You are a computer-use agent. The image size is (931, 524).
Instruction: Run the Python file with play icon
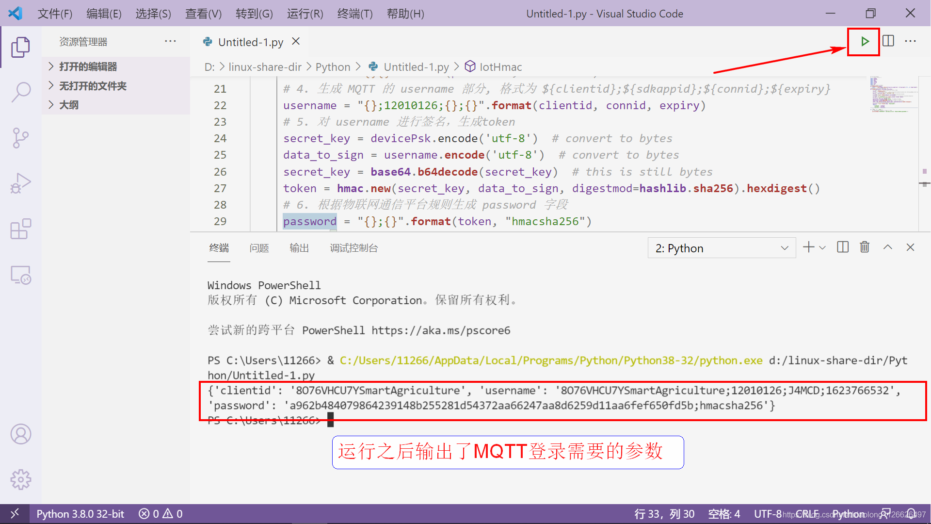(x=864, y=42)
